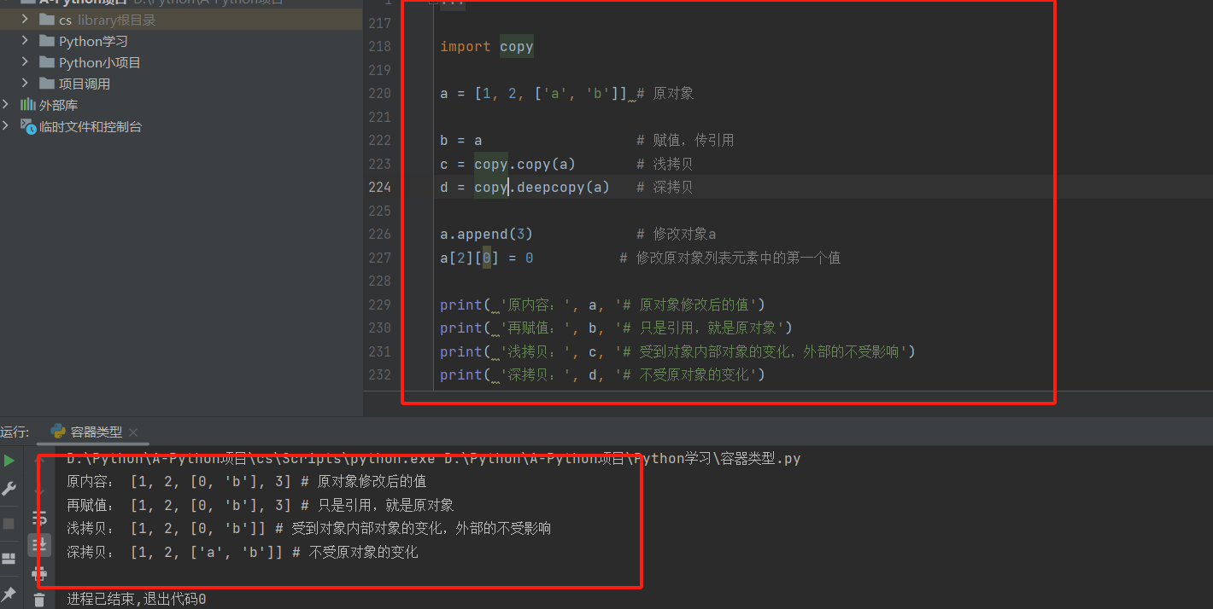This screenshot has height=609, width=1213.
Task: Click the comment '# 原对象'
Action: tap(665, 93)
